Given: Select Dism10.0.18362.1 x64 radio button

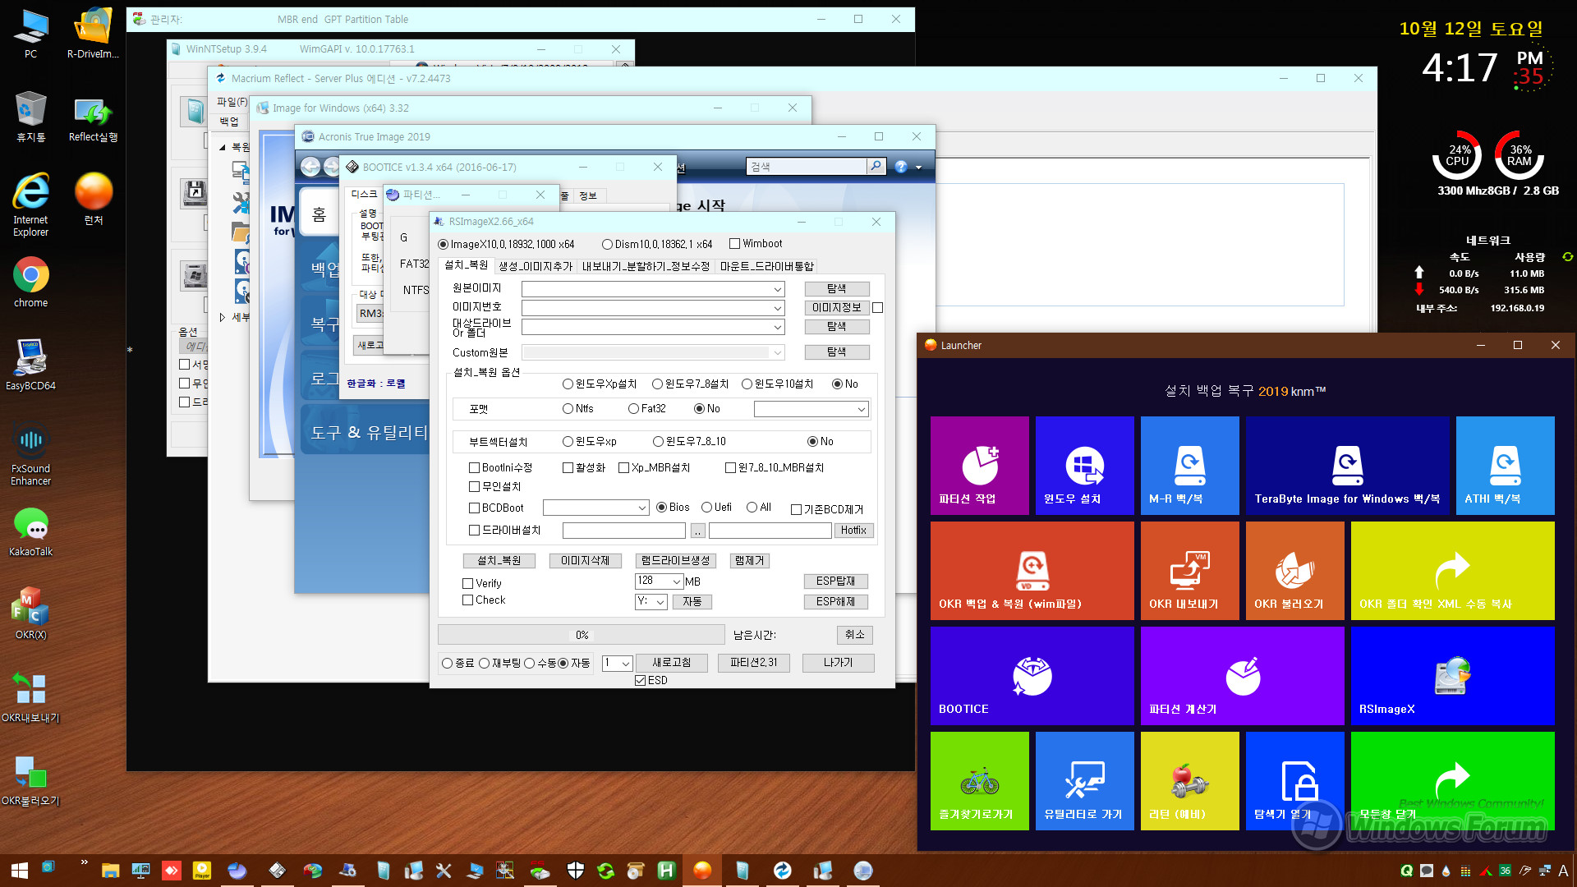Looking at the screenshot, I should pyautogui.click(x=607, y=244).
